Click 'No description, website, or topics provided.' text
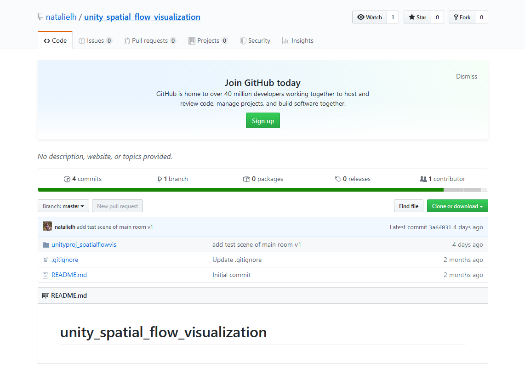 (x=105, y=157)
